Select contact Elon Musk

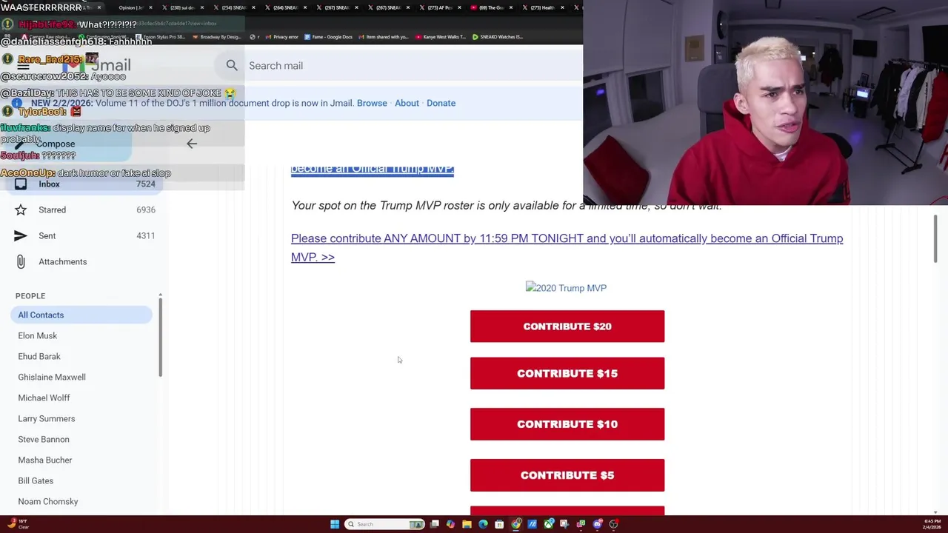click(x=37, y=336)
